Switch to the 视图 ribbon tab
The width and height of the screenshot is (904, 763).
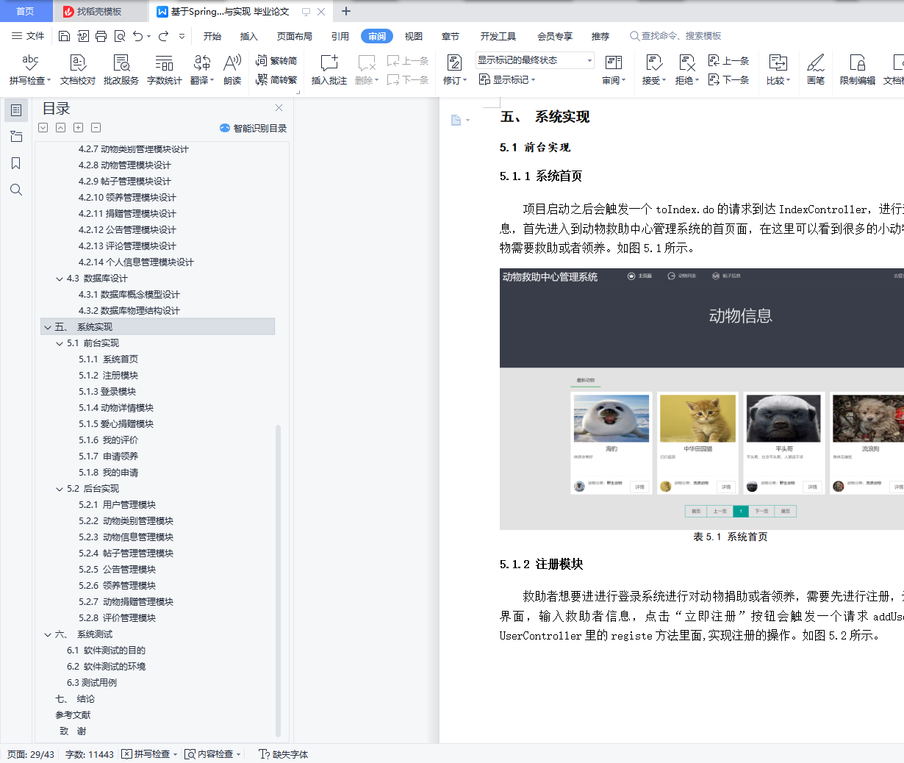(414, 36)
